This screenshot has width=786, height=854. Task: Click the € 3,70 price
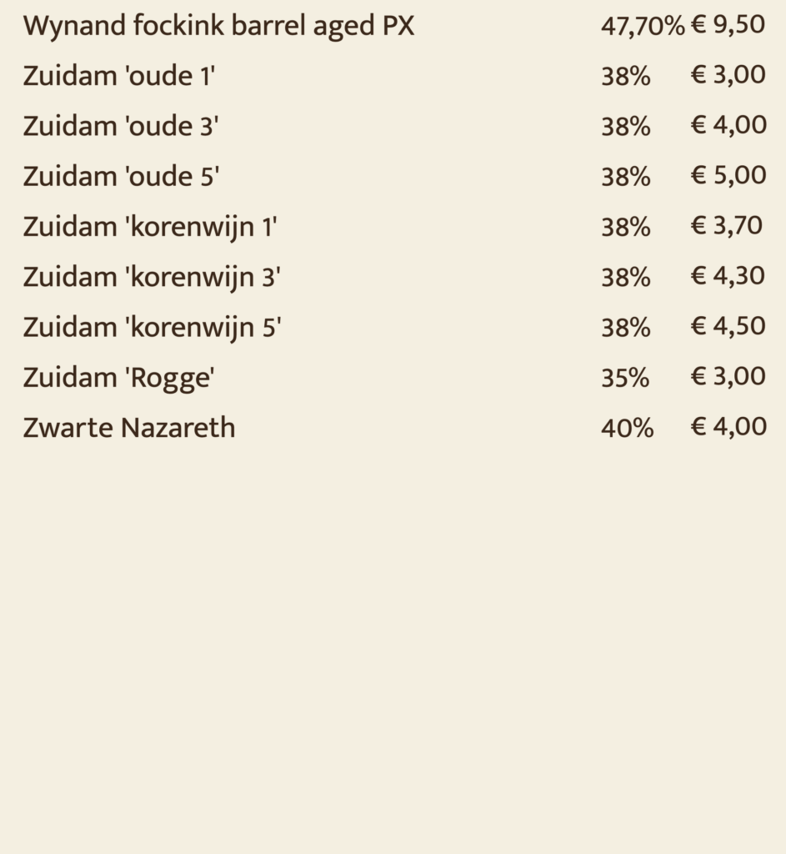[726, 226]
